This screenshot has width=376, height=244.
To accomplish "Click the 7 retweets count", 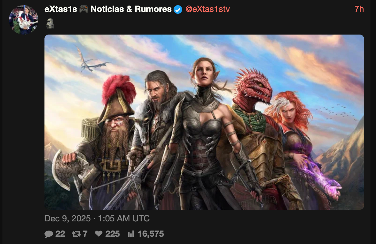I will coord(85,234).
